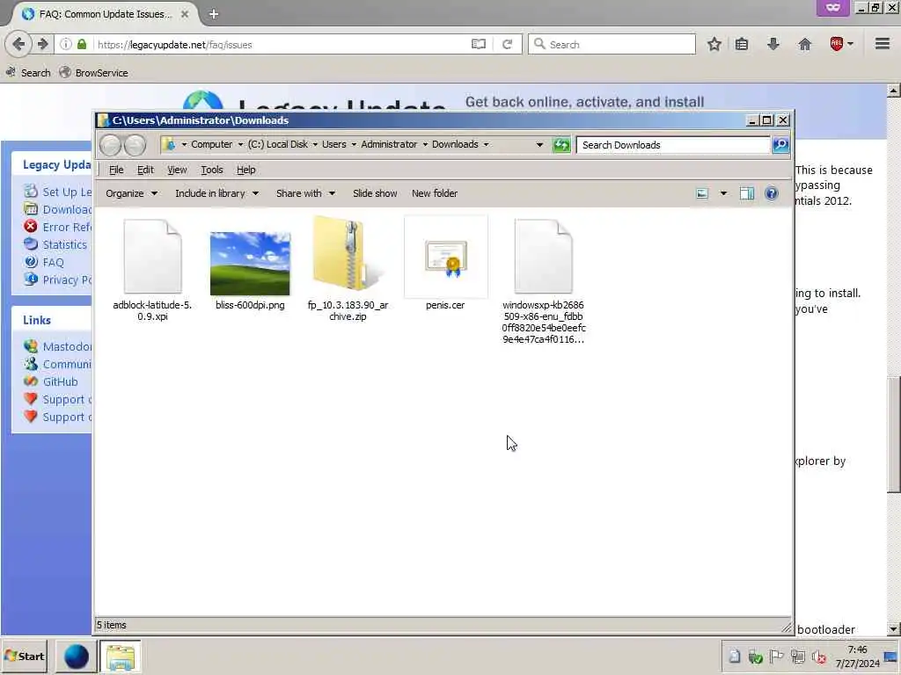This screenshot has height=675, width=901.
Task: Expand the arrow after Downloads breadcrumb
Action: coord(486,145)
